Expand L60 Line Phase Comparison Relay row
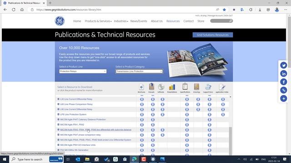 pyautogui.click(x=58, y=104)
